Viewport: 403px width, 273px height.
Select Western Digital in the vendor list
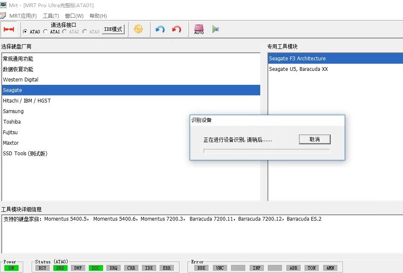[x=131, y=80]
